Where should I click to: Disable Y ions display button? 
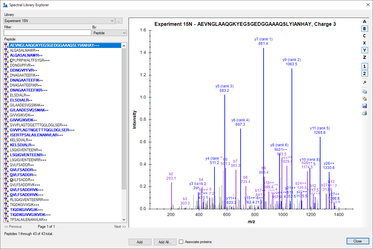click(364, 50)
